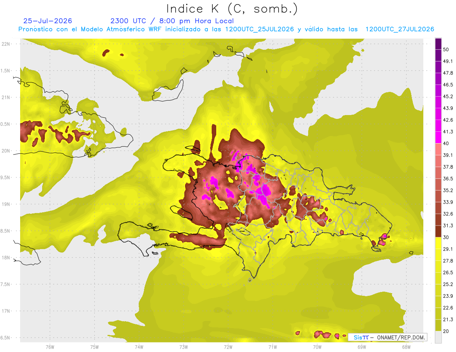Click the longitude label '68W'

pyautogui.click(x=406, y=347)
